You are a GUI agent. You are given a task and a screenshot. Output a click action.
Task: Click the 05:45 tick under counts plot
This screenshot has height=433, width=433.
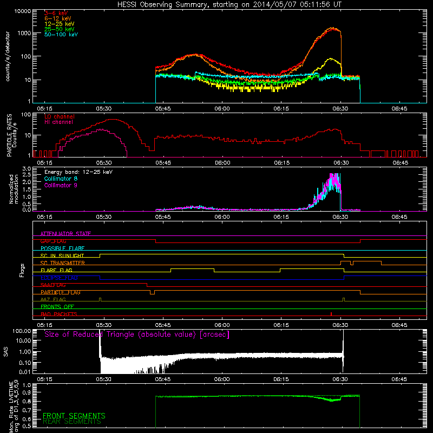(x=163, y=109)
